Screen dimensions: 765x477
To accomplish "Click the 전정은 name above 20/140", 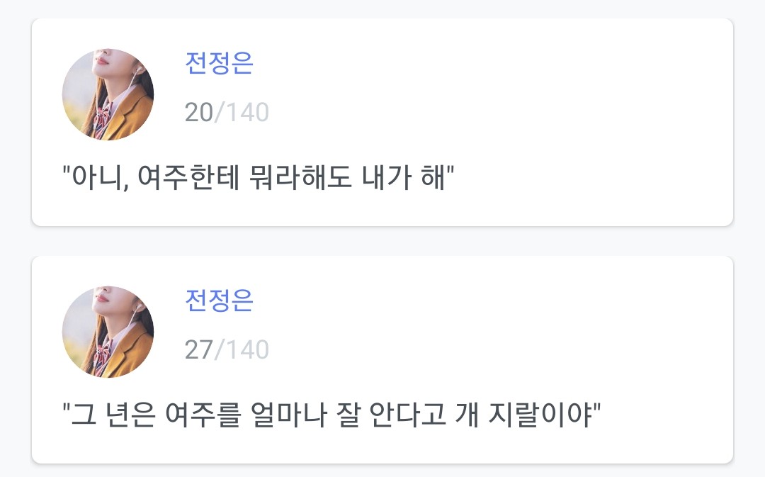I will pos(219,64).
